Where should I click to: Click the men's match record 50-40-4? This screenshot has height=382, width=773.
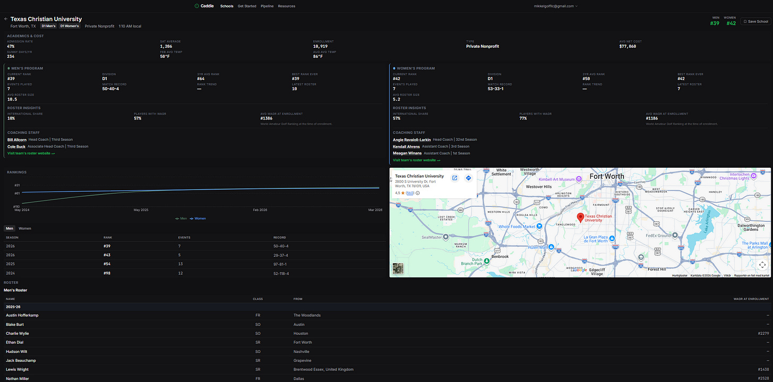110,89
